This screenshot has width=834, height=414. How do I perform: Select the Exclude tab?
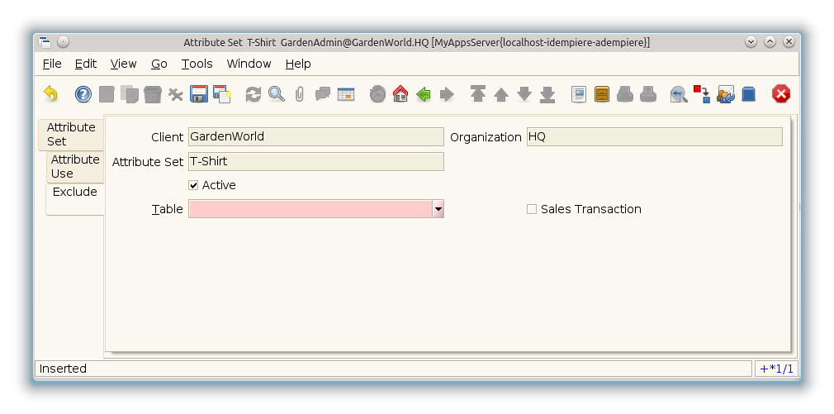coord(75,199)
